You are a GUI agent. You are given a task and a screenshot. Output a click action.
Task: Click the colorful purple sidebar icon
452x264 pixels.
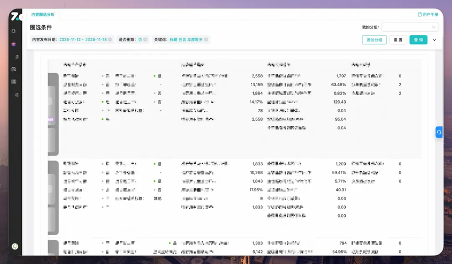tap(14, 44)
